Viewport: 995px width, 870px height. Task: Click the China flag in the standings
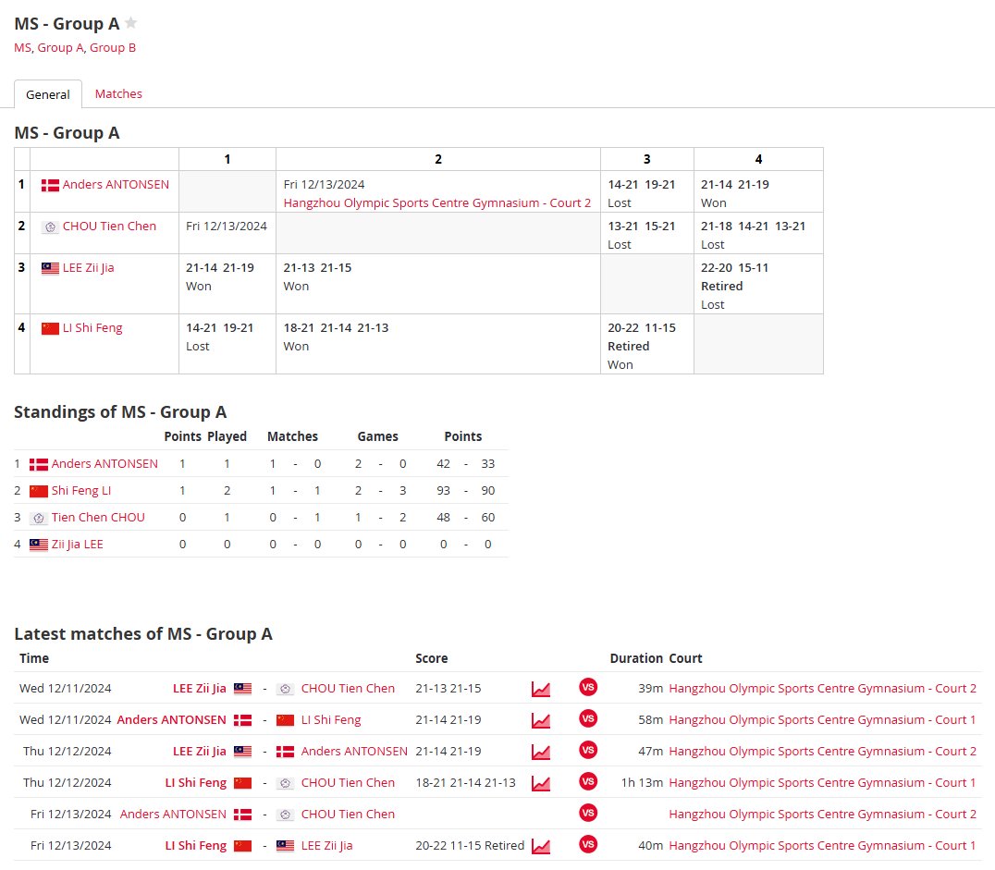[x=39, y=491]
